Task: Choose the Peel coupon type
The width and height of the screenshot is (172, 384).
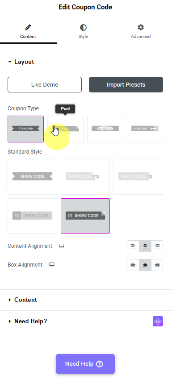Action: (x=65, y=129)
